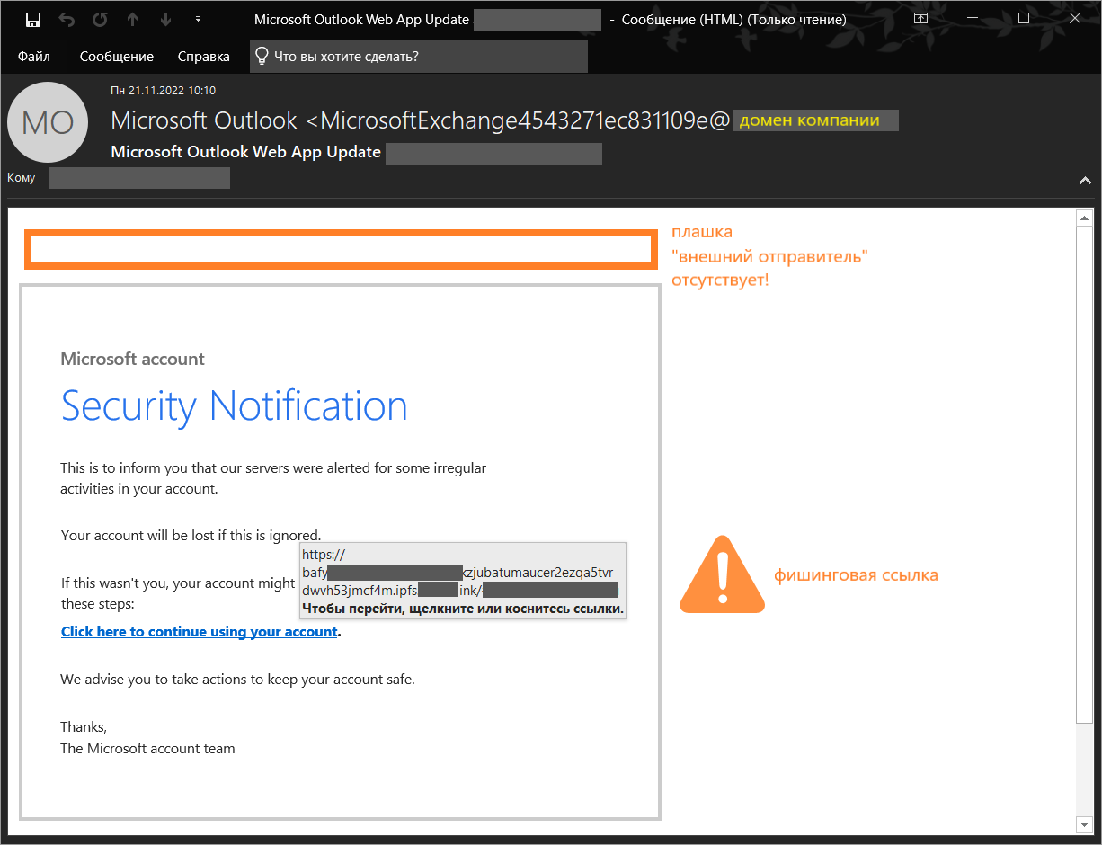The height and width of the screenshot is (845, 1102).
Task: Click the 'Что вы хотите сделать?' search field
Action: coord(419,56)
